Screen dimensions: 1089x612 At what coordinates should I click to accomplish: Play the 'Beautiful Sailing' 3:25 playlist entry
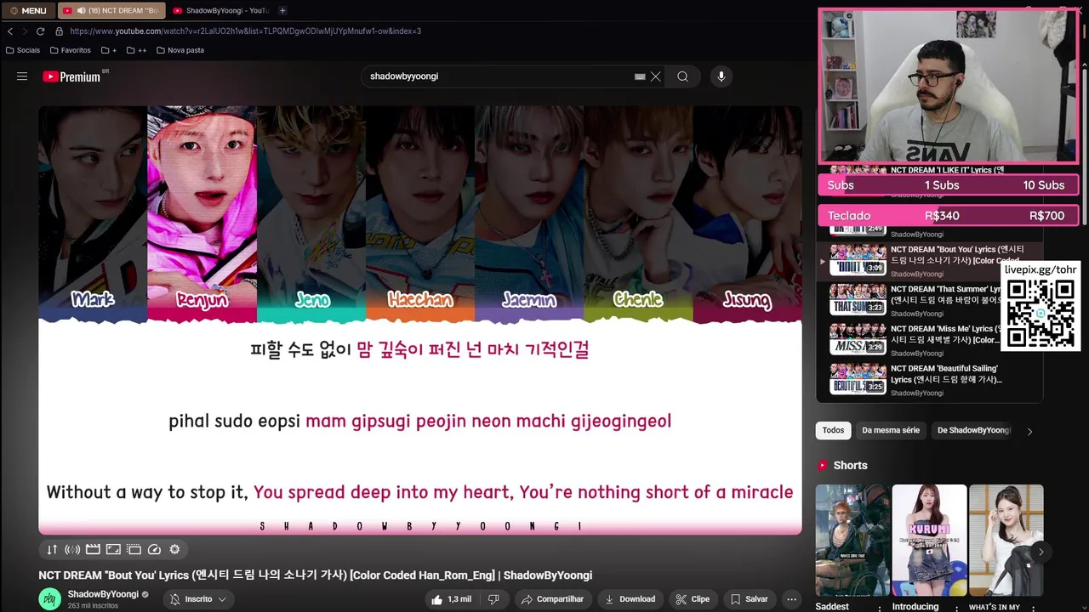pyautogui.click(x=929, y=379)
